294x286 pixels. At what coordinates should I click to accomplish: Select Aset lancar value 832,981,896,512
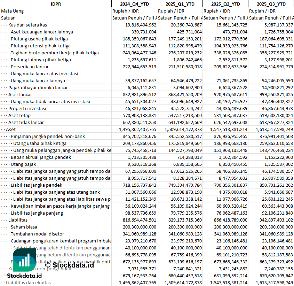(x=139, y=95)
